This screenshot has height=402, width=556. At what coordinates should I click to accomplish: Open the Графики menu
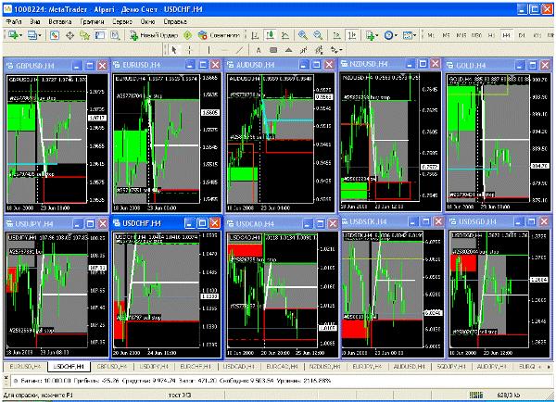92,21
